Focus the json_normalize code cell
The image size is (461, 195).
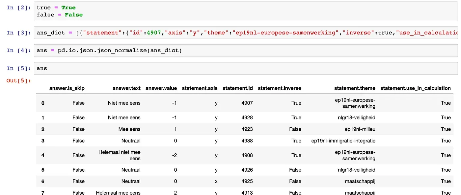pyautogui.click(x=246, y=51)
